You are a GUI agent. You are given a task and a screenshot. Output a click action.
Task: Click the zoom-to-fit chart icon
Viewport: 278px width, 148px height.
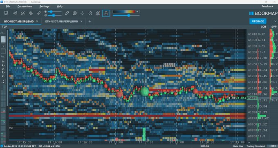coord(6,13)
